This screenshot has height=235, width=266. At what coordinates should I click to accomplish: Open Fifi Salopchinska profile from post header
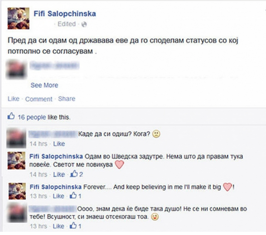pos(65,14)
